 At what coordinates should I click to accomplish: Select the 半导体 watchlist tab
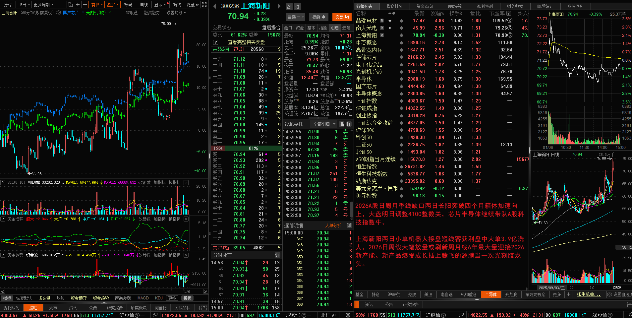point(491,294)
